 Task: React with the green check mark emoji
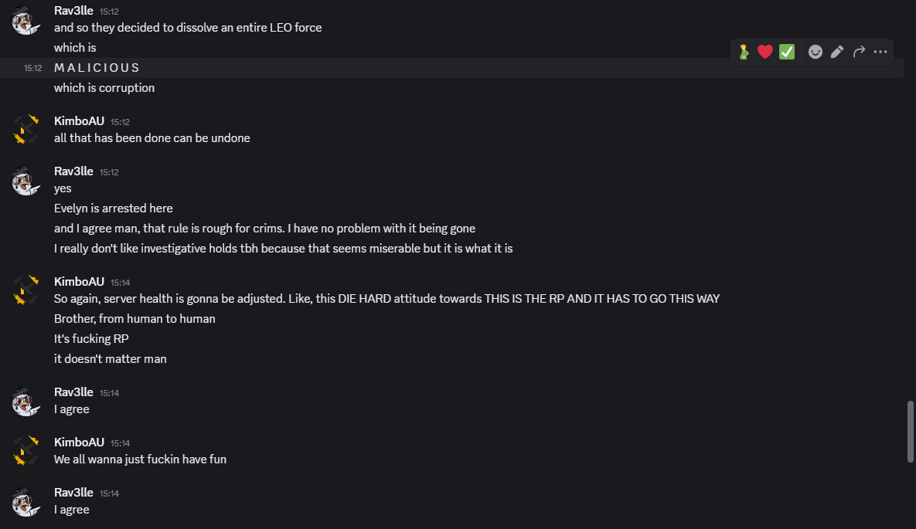(787, 52)
